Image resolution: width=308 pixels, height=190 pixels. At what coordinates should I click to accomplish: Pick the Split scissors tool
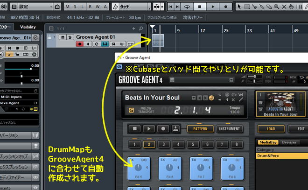coord(254,7)
